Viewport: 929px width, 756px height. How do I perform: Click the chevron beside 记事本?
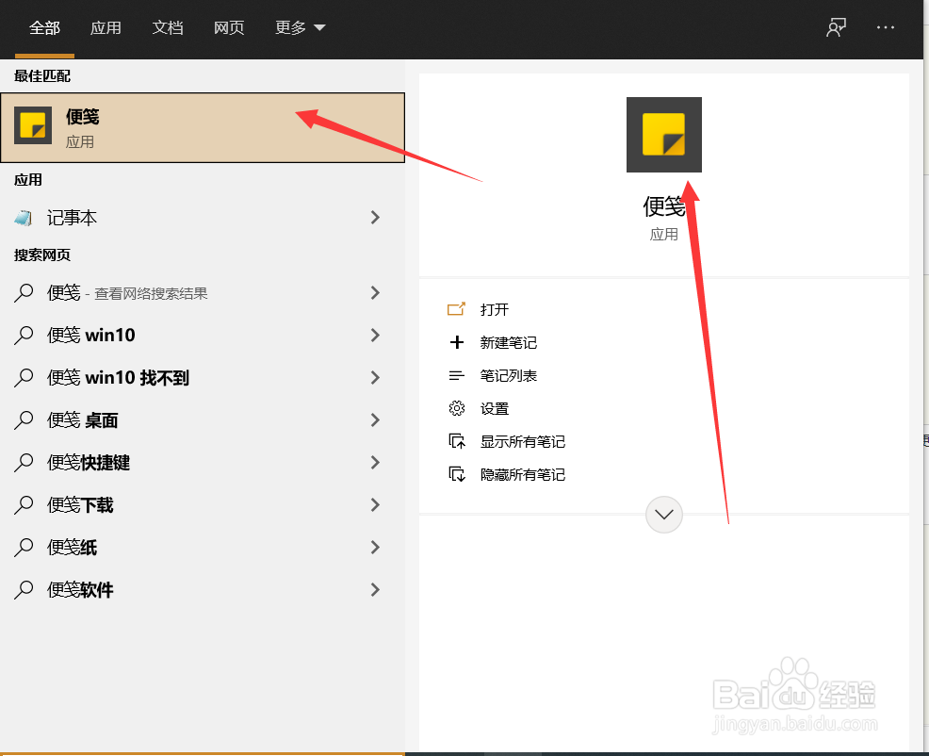point(374,217)
